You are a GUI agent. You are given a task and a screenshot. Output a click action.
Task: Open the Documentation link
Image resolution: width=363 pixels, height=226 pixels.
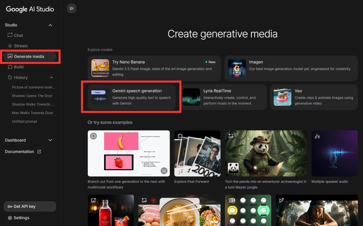click(x=23, y=152)
